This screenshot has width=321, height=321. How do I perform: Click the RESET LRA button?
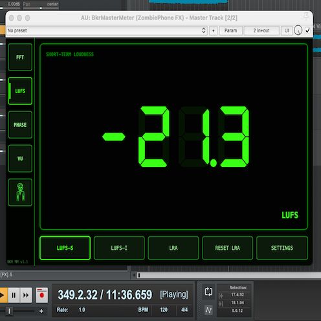pos(227,248)
